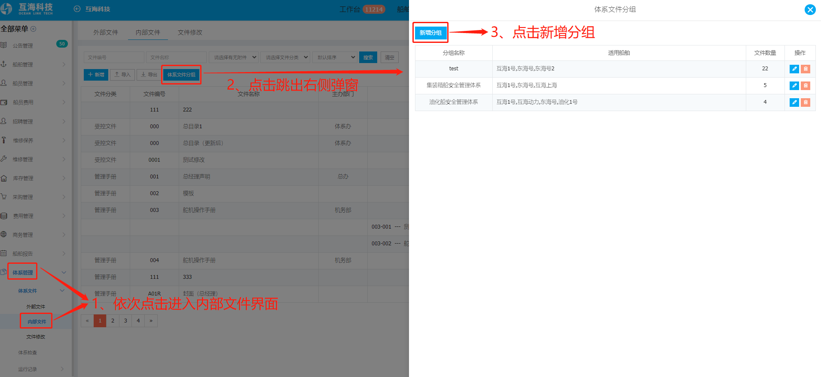Click the coins icon for 费用管理
821x377 pixels.
pyautogui.click(x=3, y=216)
